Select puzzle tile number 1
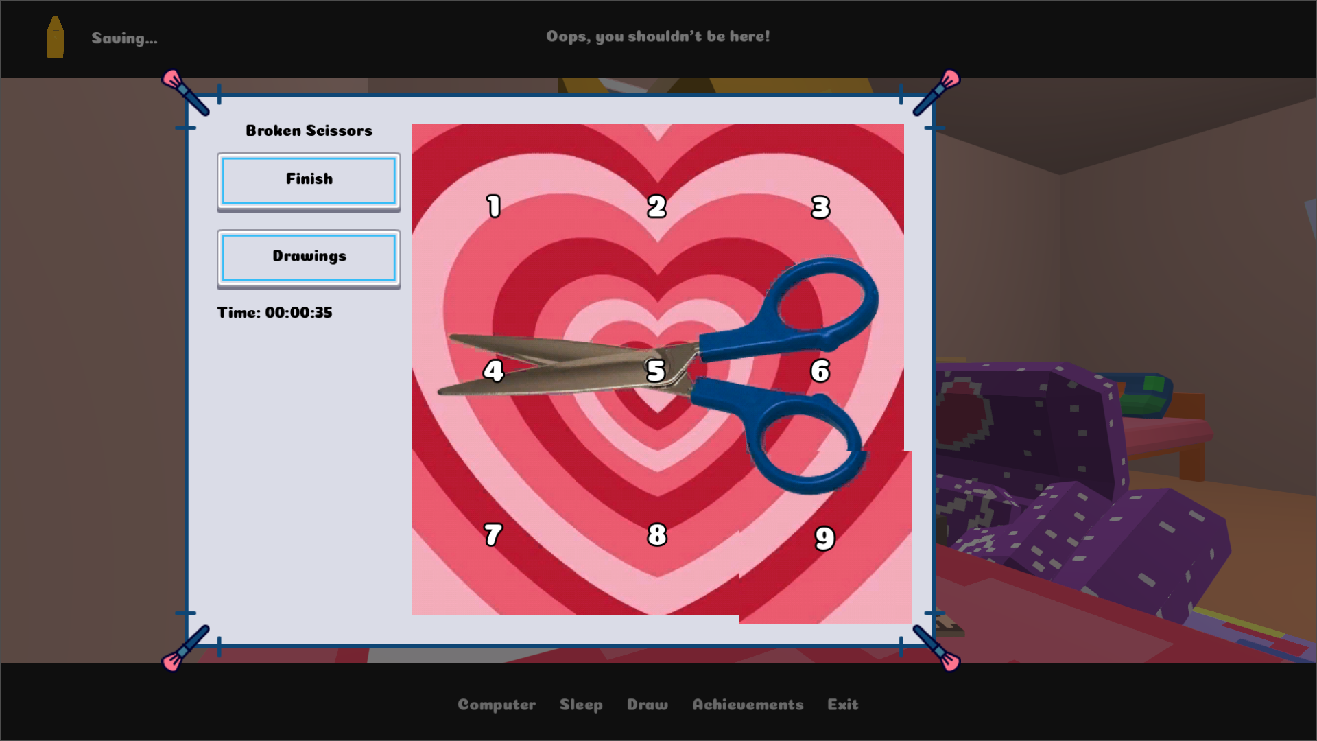 pos(494,206)
